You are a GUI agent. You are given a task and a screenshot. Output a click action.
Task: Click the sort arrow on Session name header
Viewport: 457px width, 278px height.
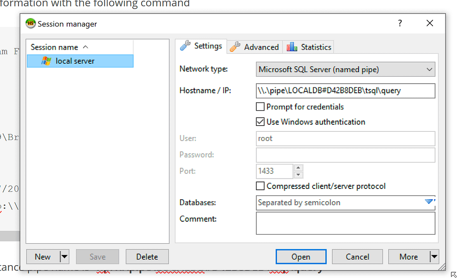click(86, 47)
